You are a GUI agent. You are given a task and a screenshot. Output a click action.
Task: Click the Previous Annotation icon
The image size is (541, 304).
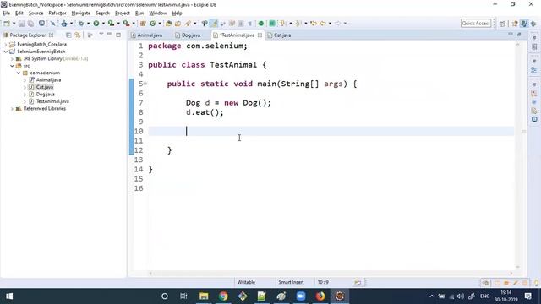(298, 24)
